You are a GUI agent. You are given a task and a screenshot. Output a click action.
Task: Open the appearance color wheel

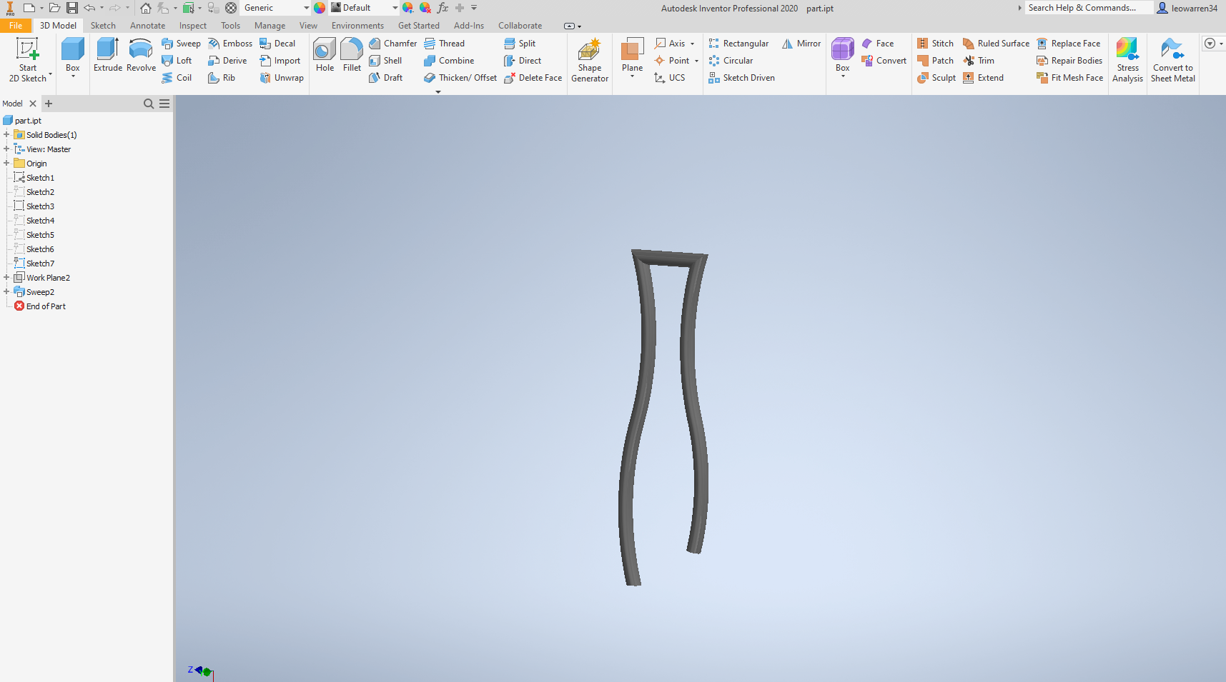319,8
